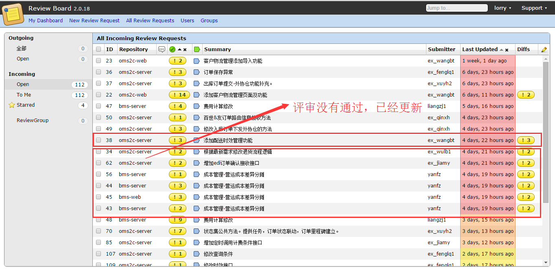Viewport: 555px width, 269px height.
Task: Click the Jump to search field
Action: [457, 8]
